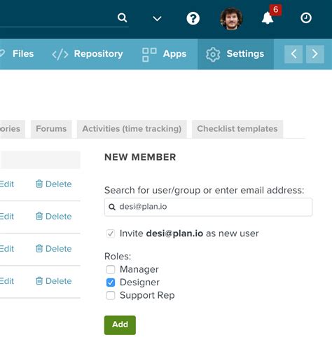Click the email search input field
The height and width of the screenshot is (340, 332).
(x=208, y=207)
